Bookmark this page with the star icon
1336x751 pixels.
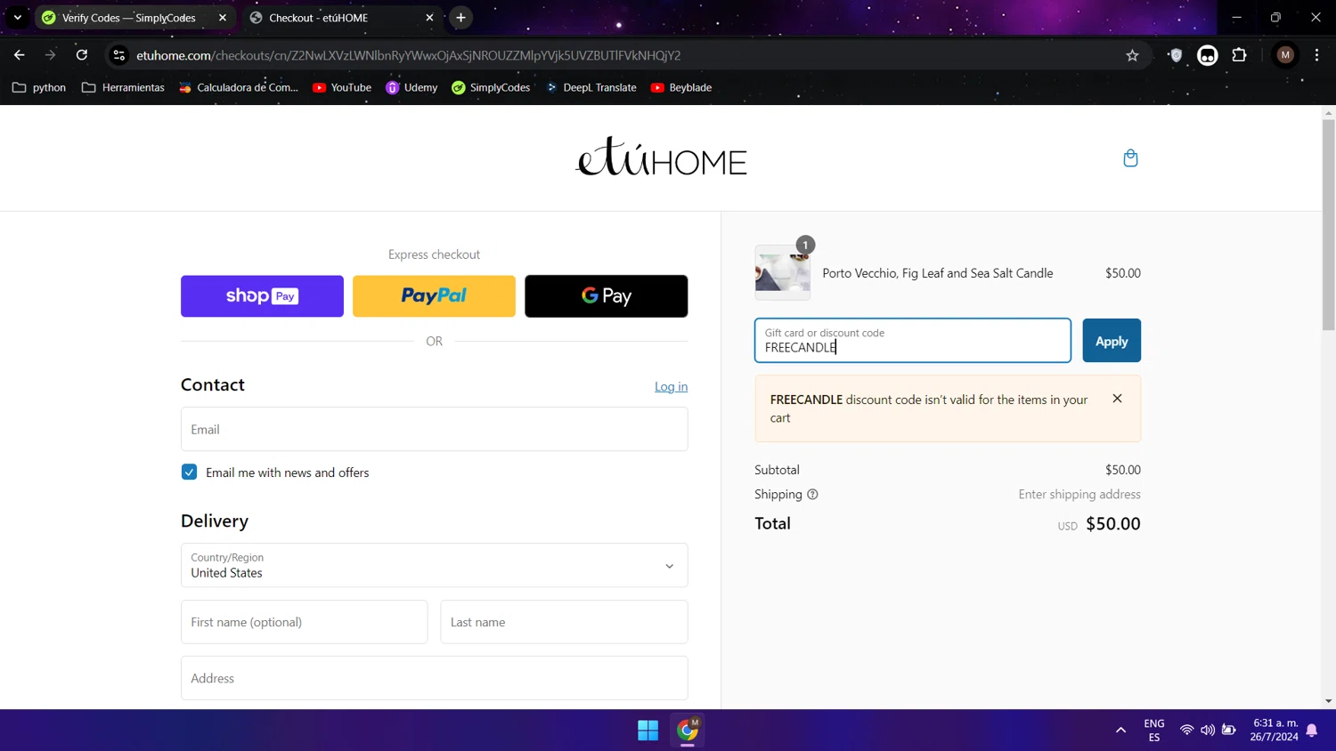point(1132,55)
